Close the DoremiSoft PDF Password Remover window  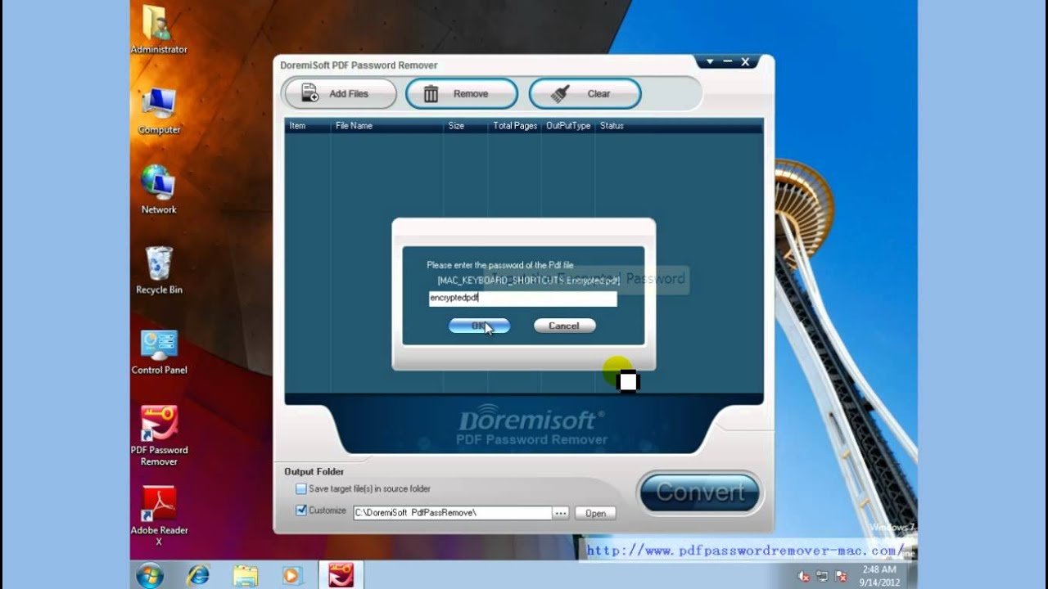[746, 61]
